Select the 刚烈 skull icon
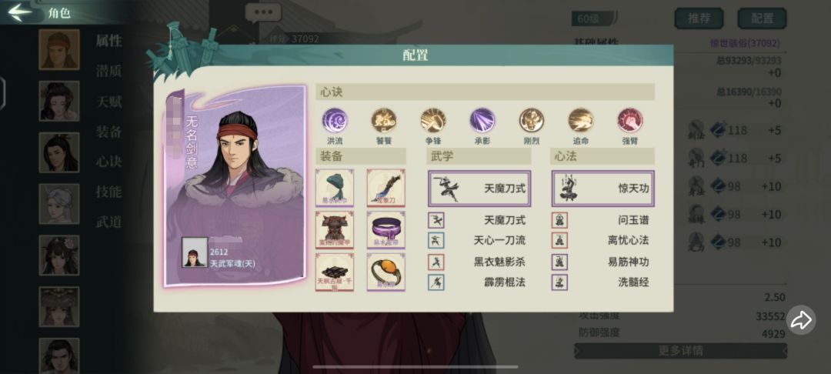 tap(532, 120)
